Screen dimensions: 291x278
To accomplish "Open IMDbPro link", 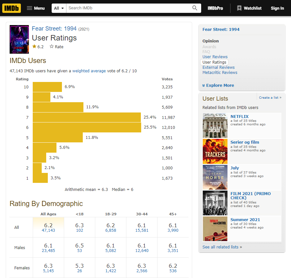I will point(215,8).
